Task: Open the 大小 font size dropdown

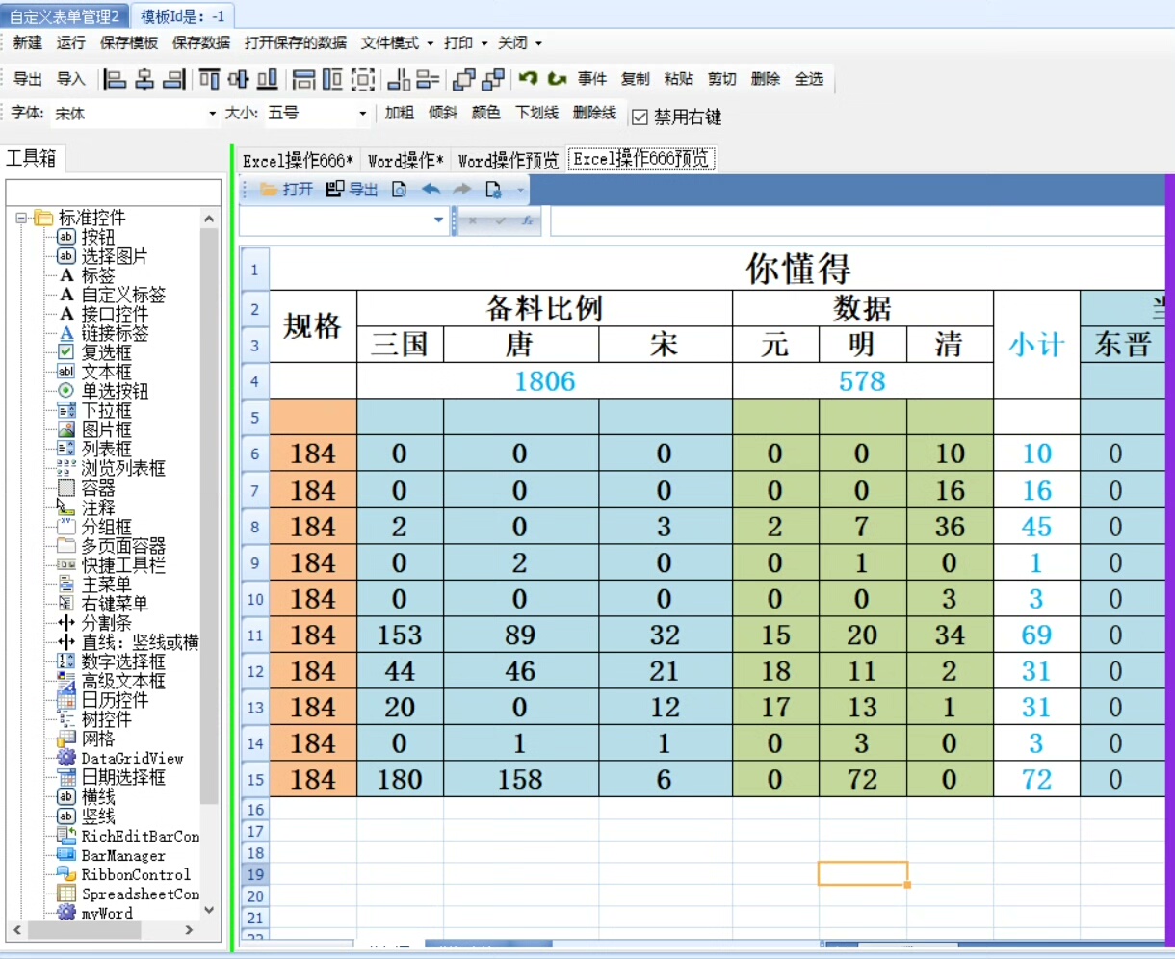Action: [x=362, y=114]
